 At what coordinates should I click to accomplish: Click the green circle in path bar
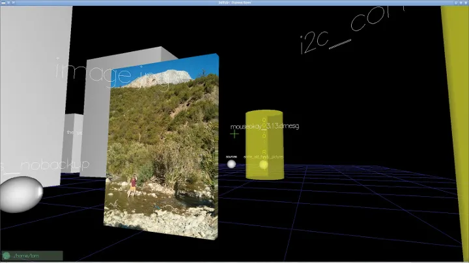point(7,256)
